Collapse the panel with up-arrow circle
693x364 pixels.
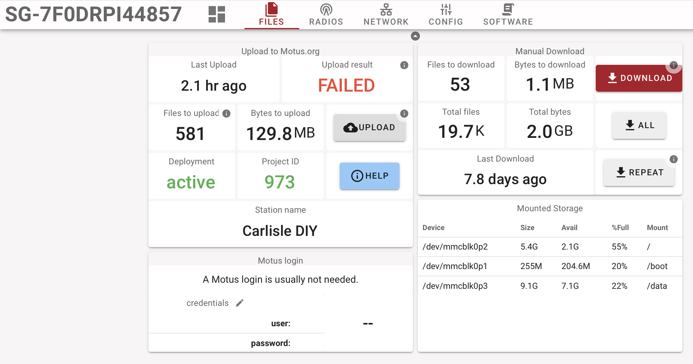(x=415, y=36)
